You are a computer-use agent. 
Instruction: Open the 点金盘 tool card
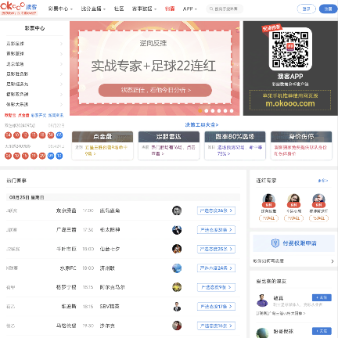[102, 146]
